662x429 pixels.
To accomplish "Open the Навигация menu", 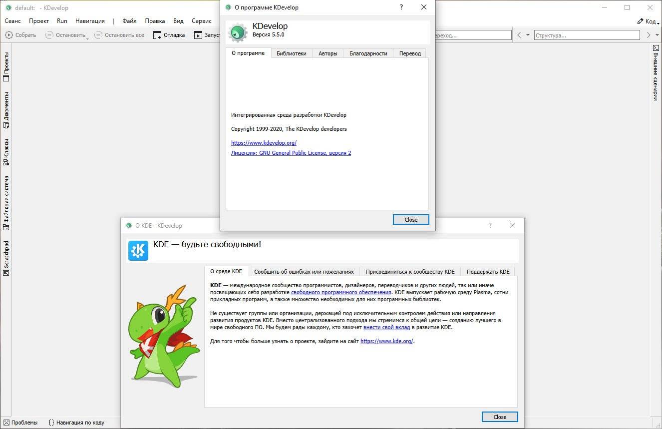I will (x=90, y=21).
